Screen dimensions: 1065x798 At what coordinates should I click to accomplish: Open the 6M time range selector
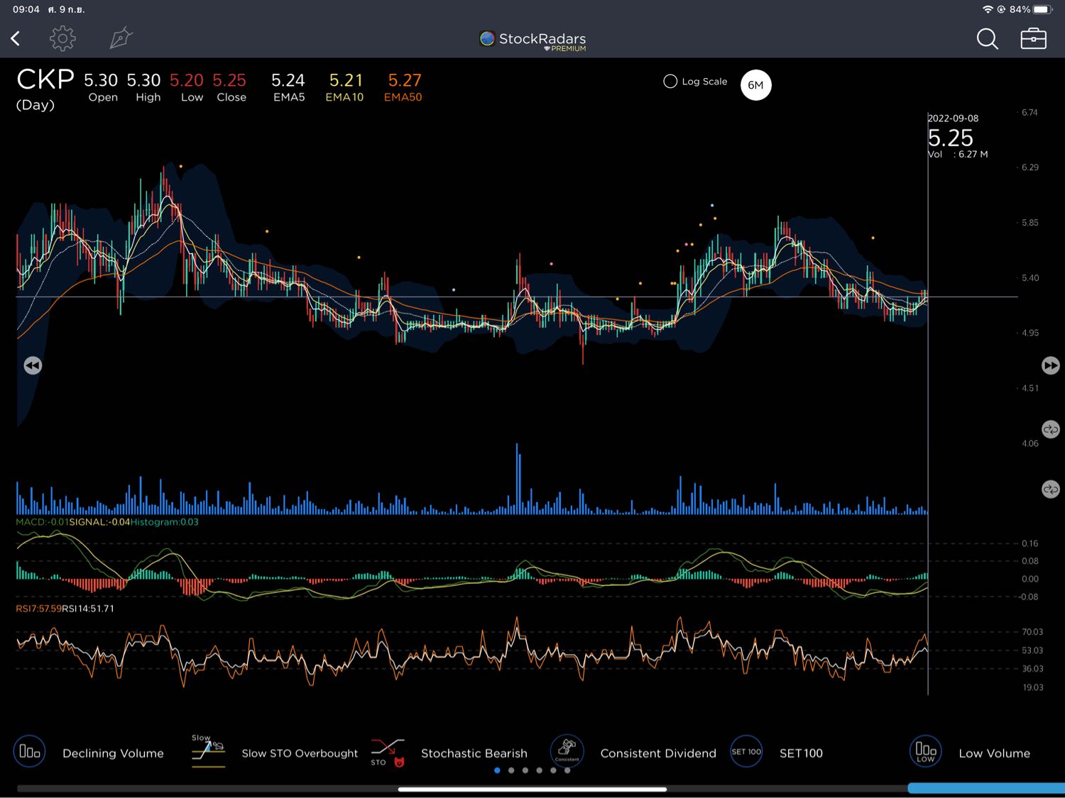[755, 85]
